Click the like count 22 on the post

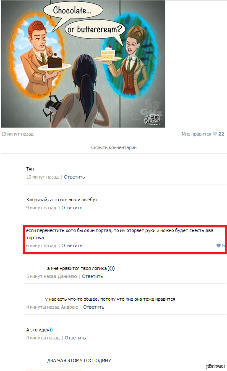221,134
